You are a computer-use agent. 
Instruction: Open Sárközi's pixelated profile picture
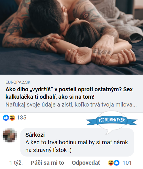pos(10,135)
